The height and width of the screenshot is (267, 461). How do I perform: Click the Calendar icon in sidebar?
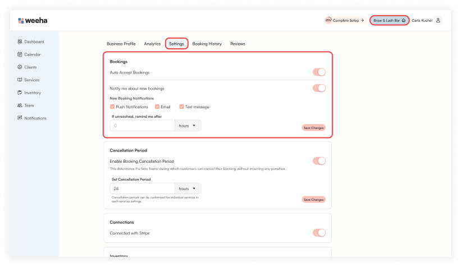[x=20, y=54]
